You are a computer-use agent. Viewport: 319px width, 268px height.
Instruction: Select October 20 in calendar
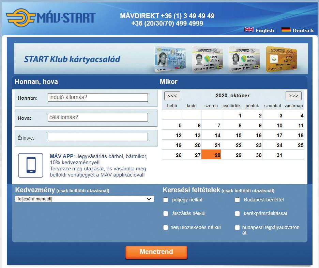coord(192,145)
